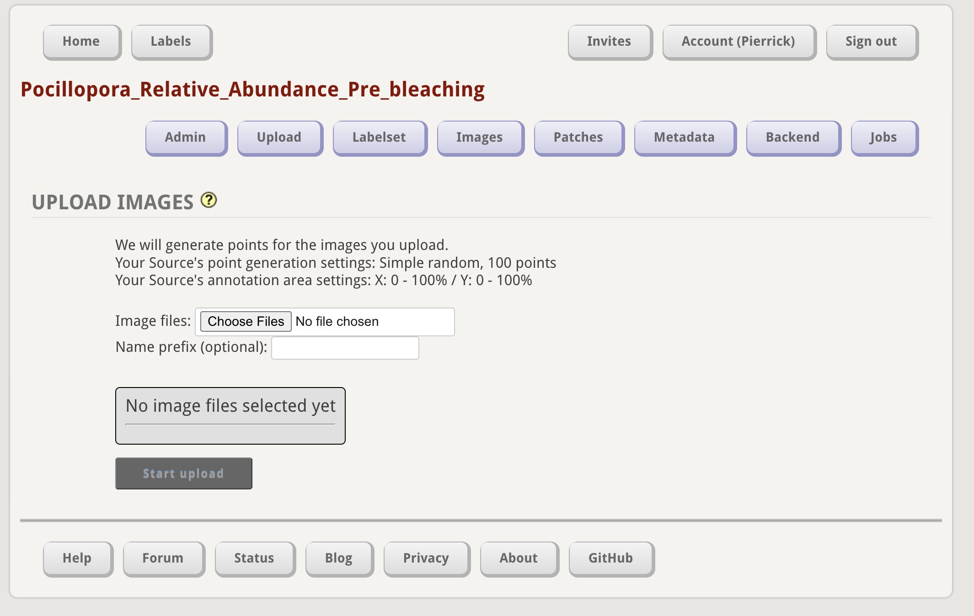This screenshot has width=974, height=616.
Task: Click the Start upload button
Action: coord(183,473)
